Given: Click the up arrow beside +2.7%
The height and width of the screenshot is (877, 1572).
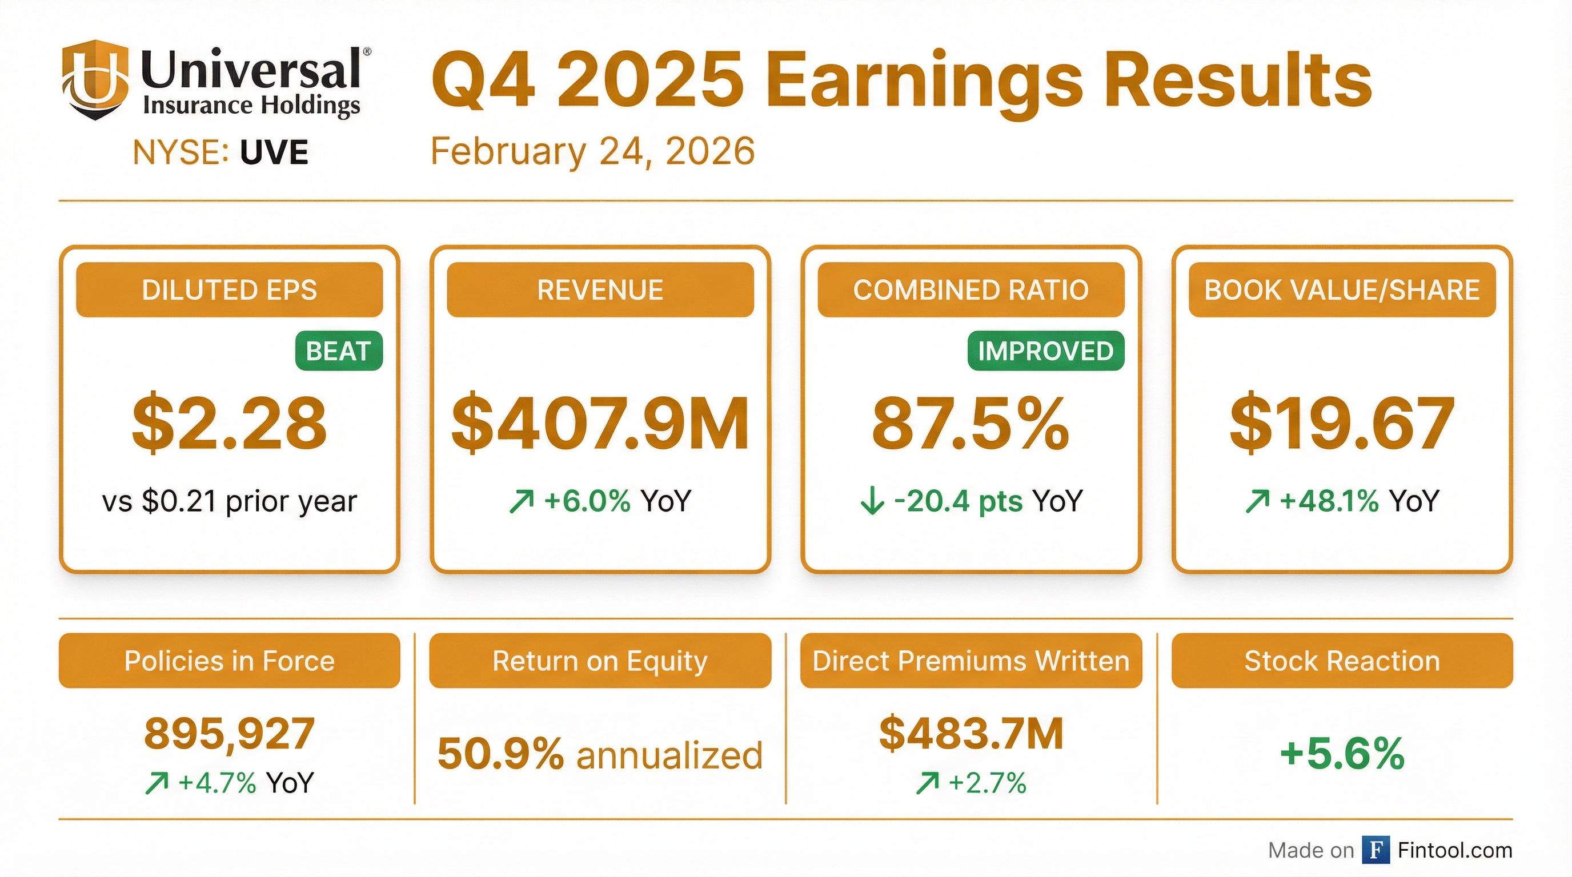Looking at the screenshot, I should tap(927, 784).
